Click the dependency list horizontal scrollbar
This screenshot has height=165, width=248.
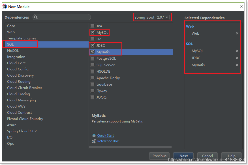pos(130,147)
